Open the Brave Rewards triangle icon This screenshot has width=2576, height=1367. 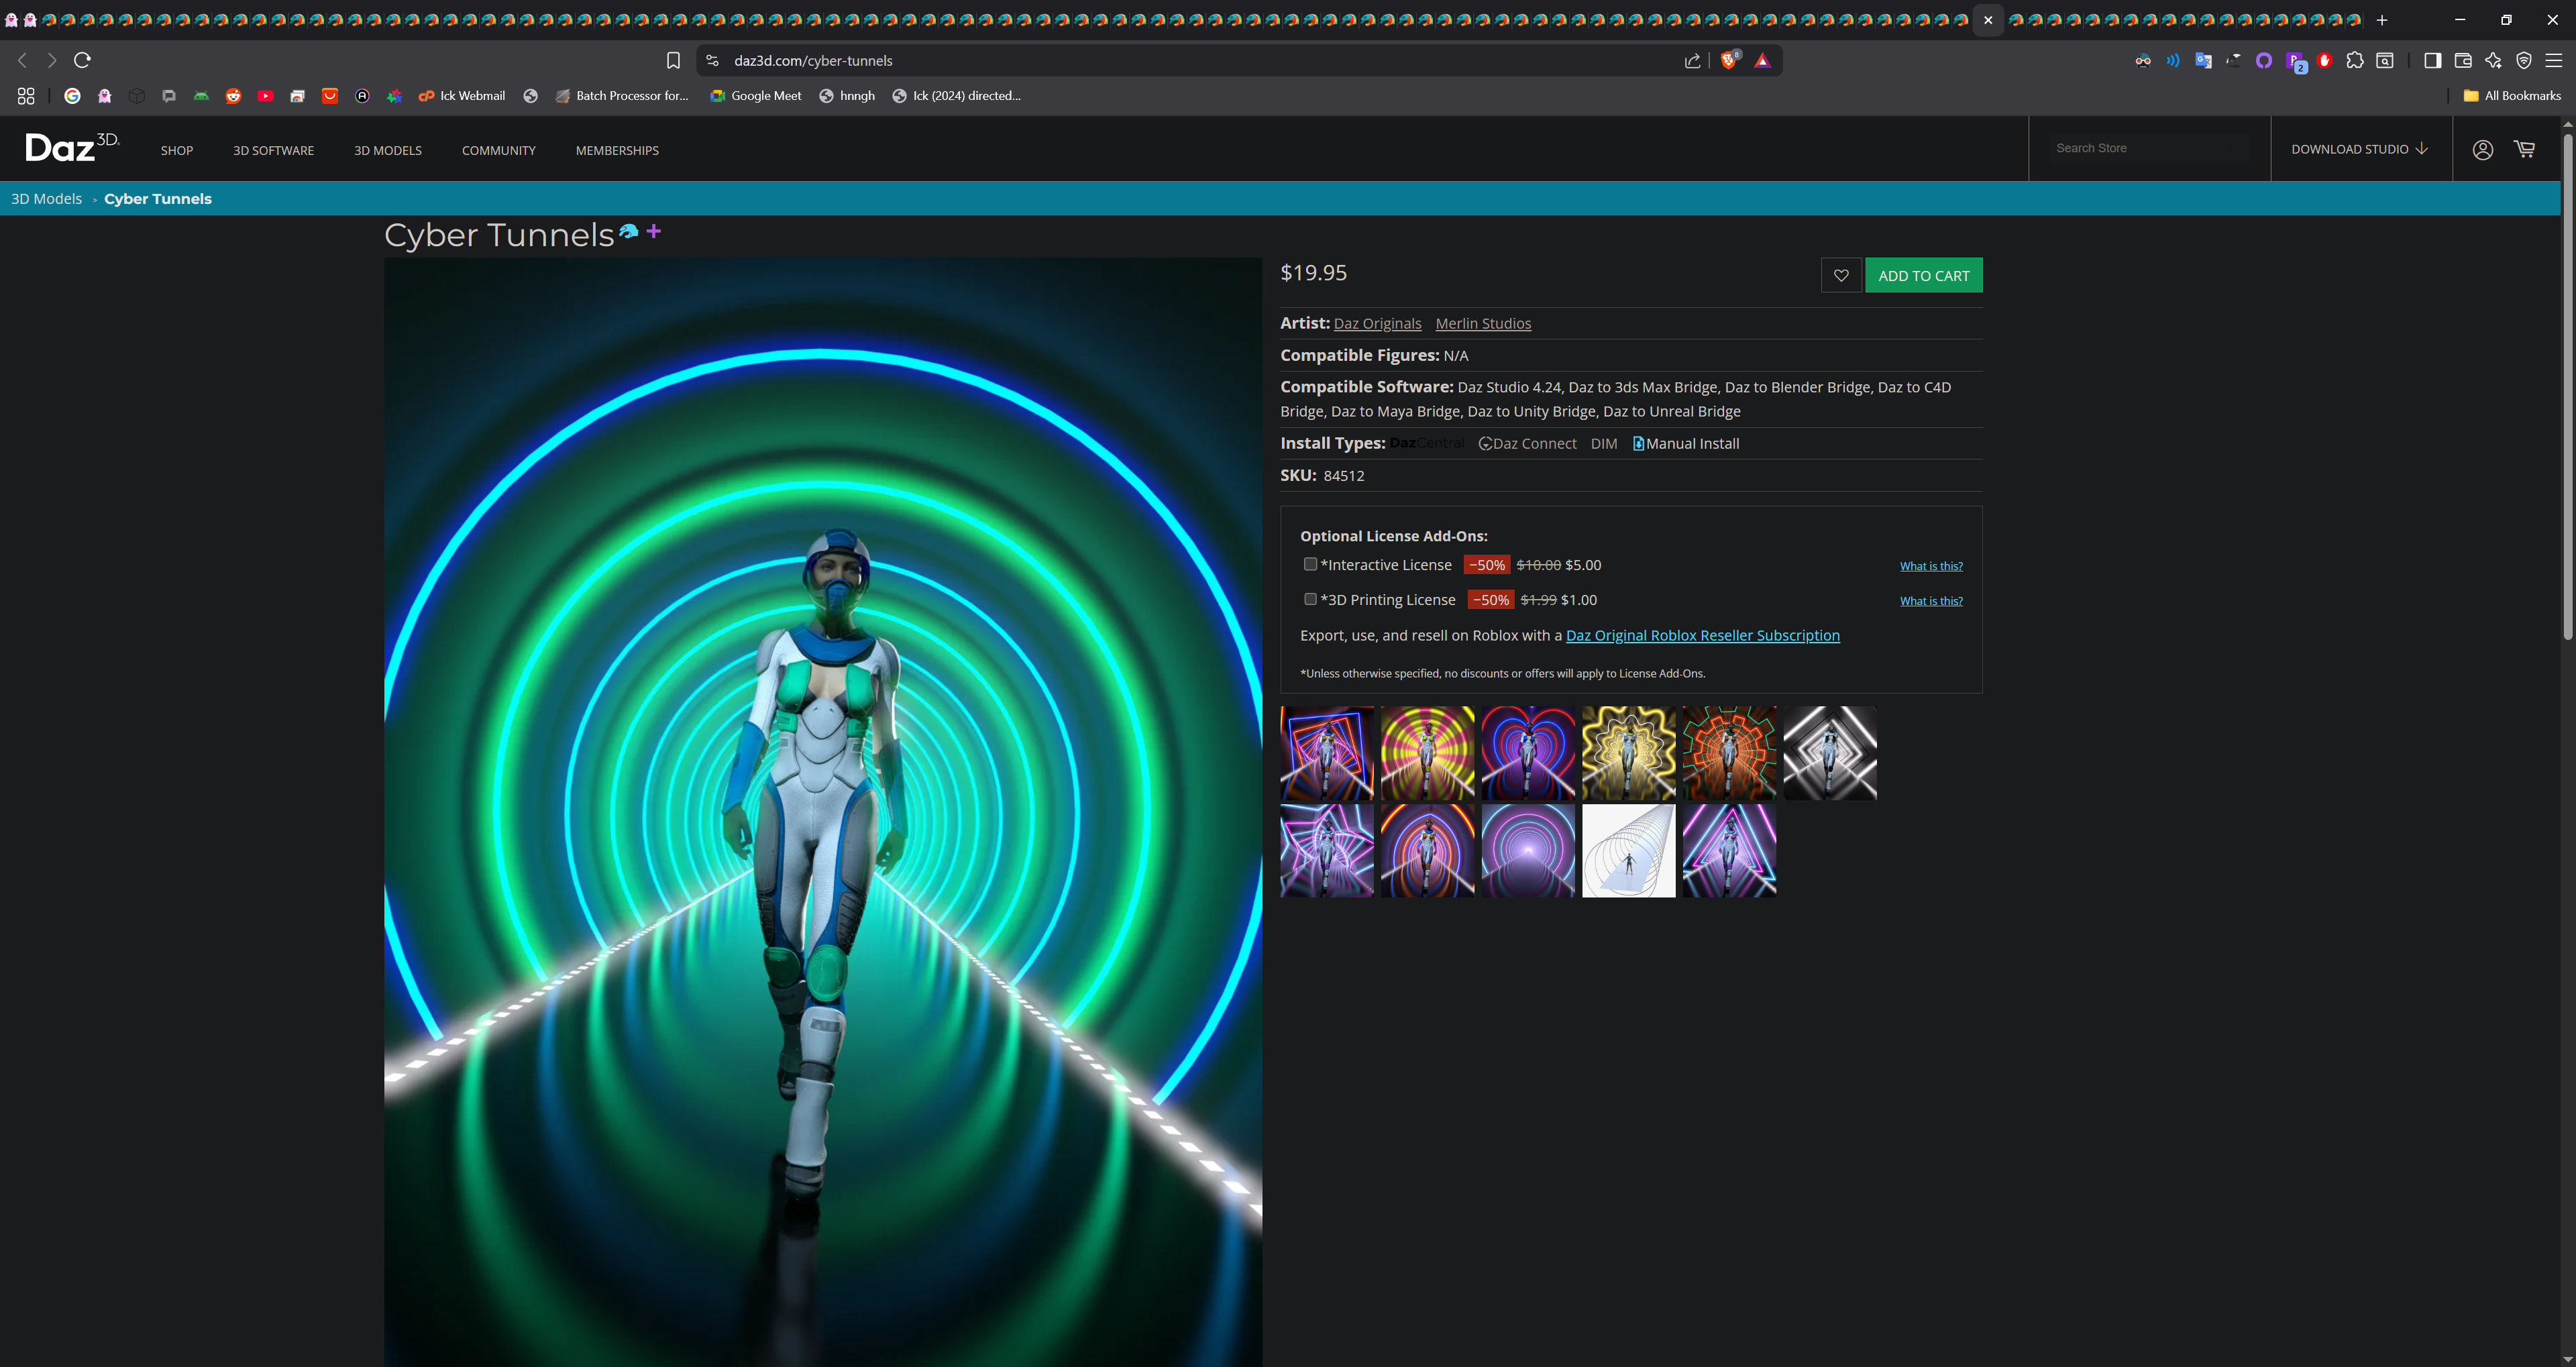[x=1762, y=61]
